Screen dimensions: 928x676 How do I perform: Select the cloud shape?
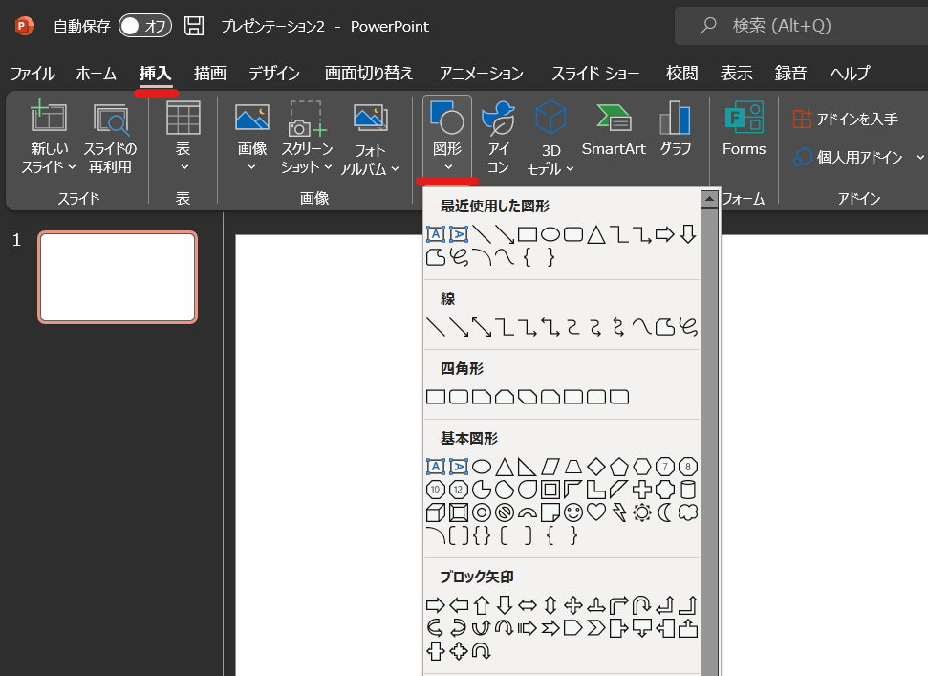(688, 512)
